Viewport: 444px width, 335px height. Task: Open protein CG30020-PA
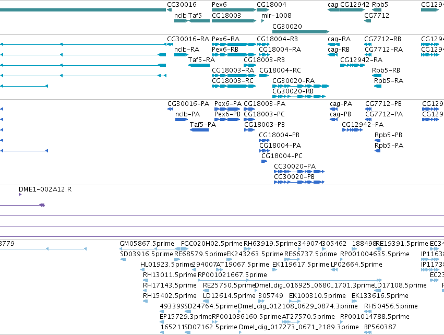295,166
